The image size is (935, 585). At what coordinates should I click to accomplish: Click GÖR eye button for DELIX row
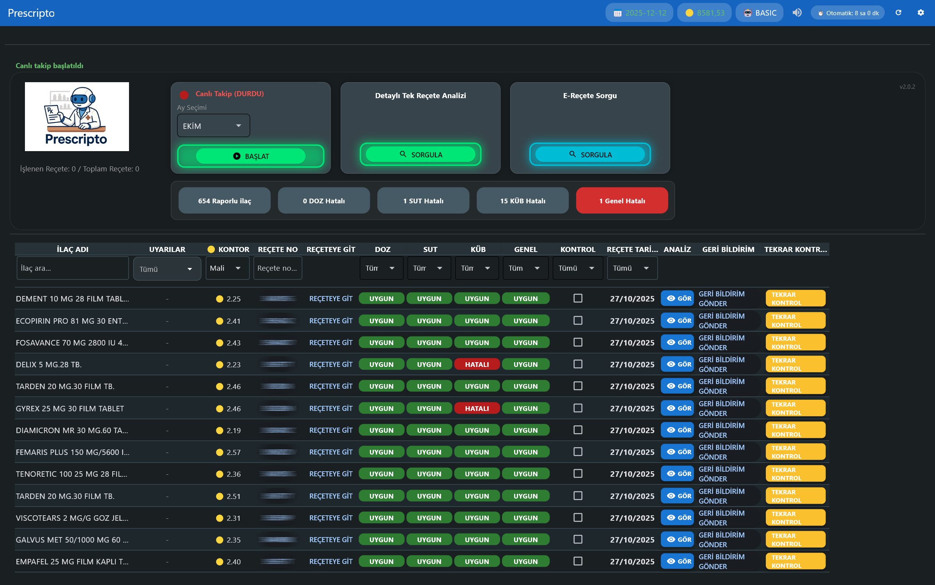tap(677, 364)
